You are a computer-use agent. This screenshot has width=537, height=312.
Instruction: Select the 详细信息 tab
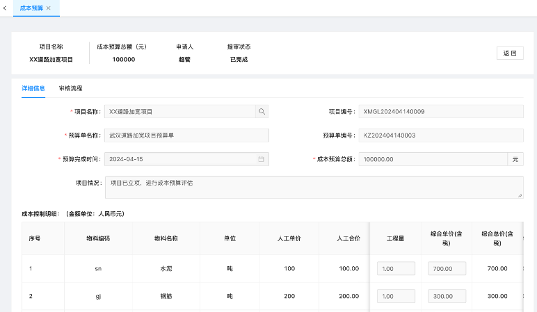33,89
